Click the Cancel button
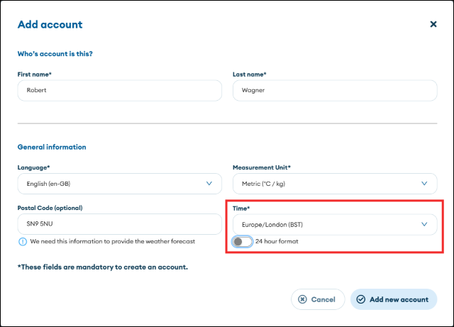454x327 pixels. (318, 299)
